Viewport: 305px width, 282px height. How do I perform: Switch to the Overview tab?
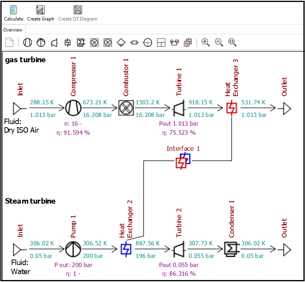[13, 30]
